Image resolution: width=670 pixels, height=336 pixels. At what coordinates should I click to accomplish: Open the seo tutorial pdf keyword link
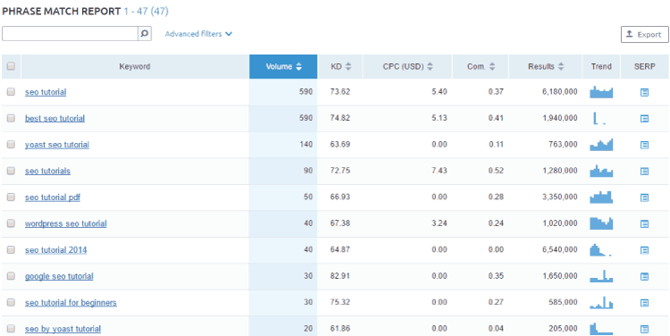[53, 197]
